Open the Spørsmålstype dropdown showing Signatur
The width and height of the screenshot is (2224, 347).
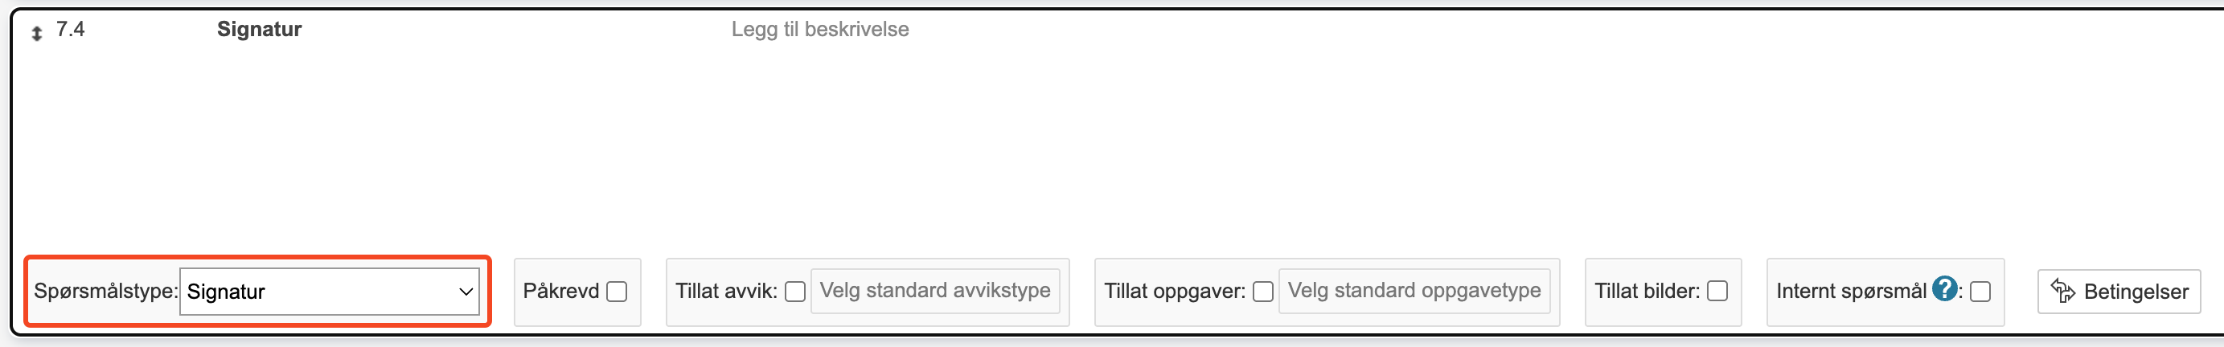329,292
